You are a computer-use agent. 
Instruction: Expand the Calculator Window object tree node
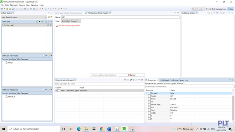(x=56, y=90)
